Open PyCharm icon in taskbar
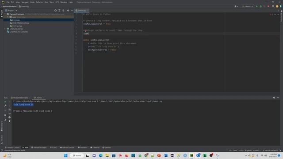 [x=191, y=155]
